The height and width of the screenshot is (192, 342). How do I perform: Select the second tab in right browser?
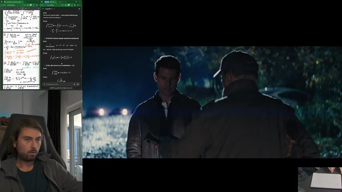point(60,2)
